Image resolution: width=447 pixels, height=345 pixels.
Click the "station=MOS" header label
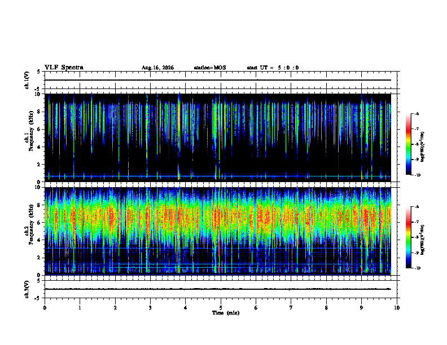click(x=210, y=68)
